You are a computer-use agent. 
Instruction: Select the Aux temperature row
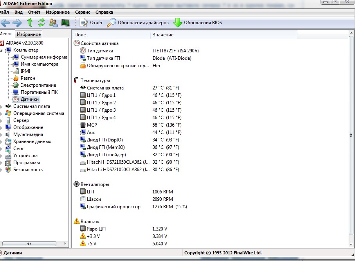pyautogui.click(x=131, y=132)
